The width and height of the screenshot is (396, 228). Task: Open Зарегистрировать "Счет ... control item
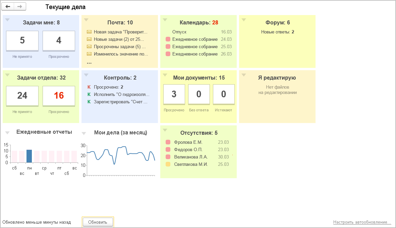(x=120, y=102)
